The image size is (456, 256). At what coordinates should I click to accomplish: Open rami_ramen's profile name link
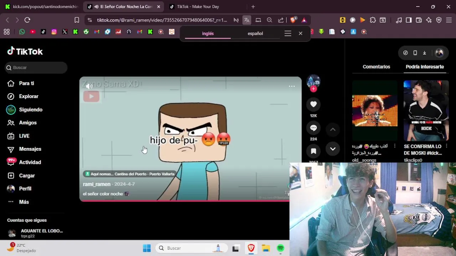coord(97,184)
